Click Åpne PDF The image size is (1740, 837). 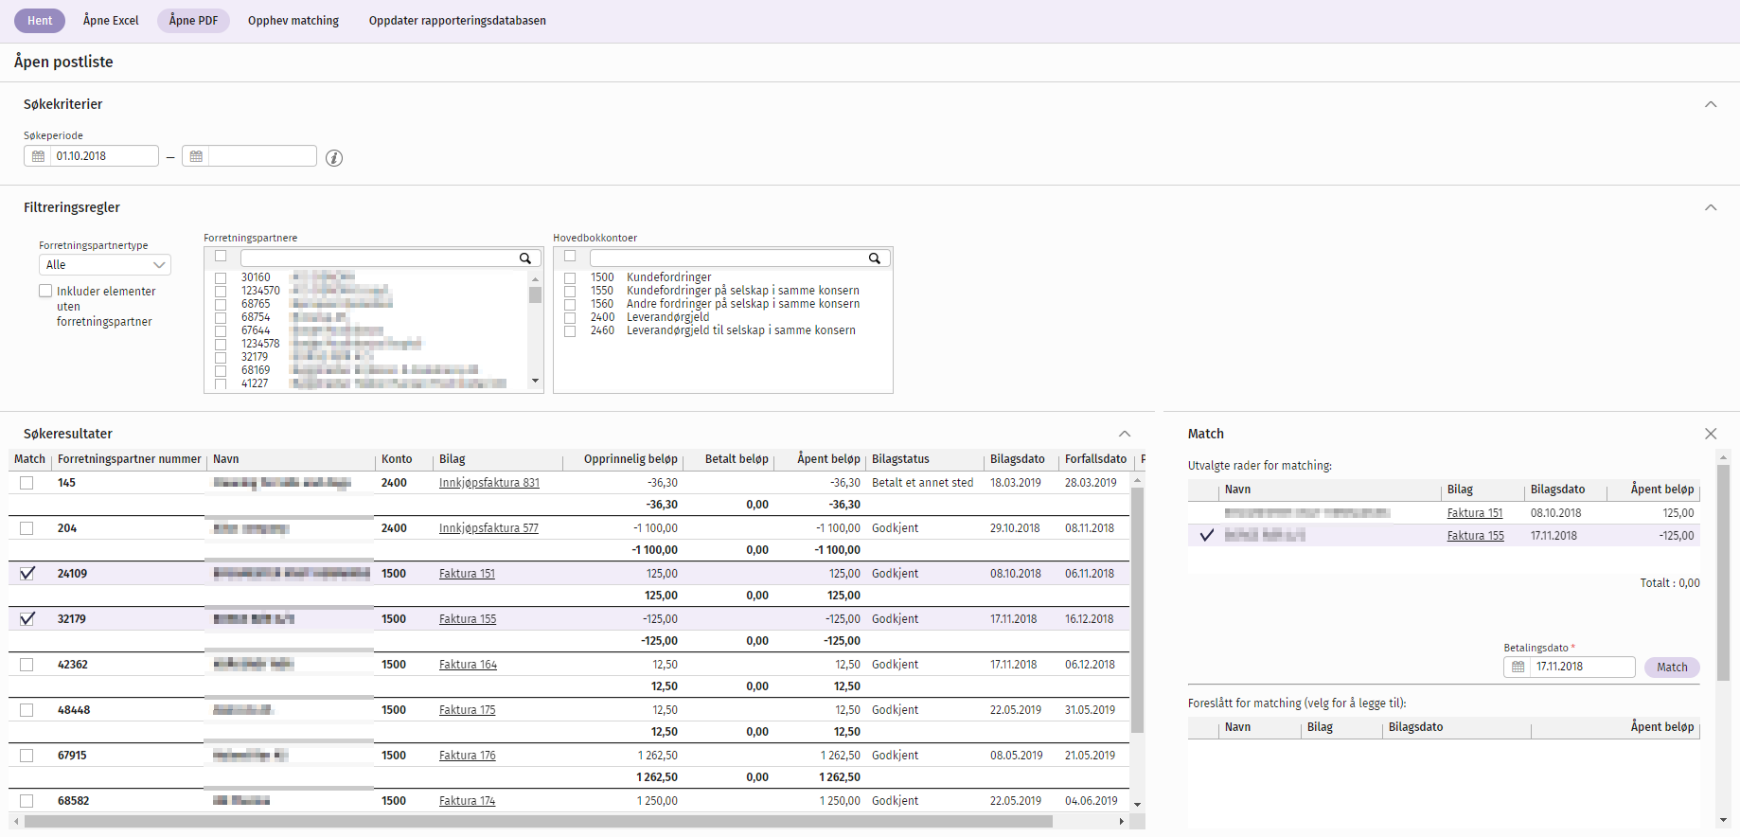(x=193, y=21)
